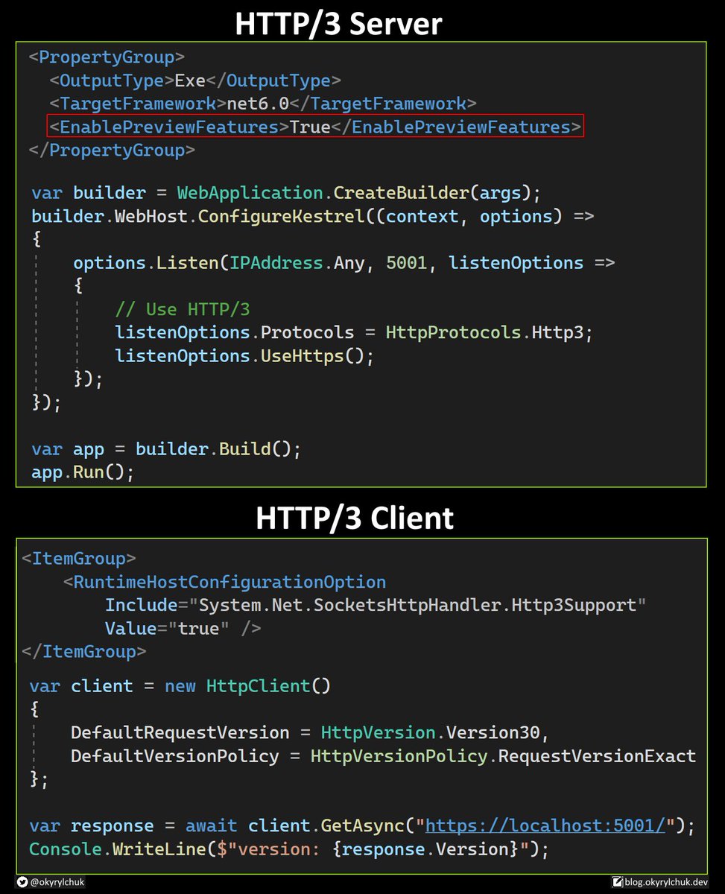Viewport: 725px width, 894px height.
Task: Click the RuntimeHostConfigurationOption element
Action: point(225,581)
